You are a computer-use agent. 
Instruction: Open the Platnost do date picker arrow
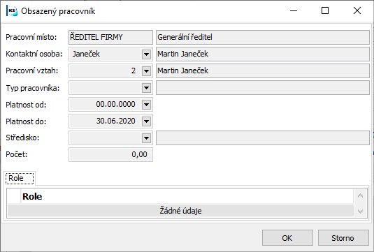coord(146,121)
